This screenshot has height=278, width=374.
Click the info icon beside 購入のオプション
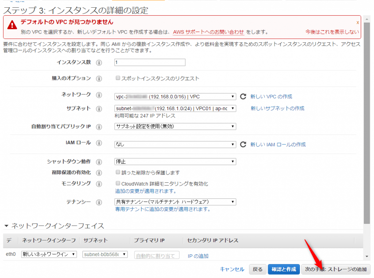tap(99, 79)
